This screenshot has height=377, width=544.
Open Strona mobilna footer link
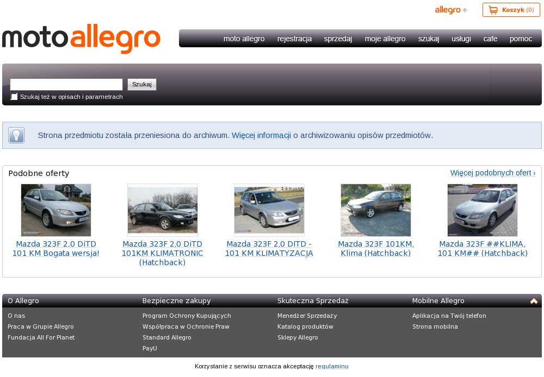click(x=435, y=327)
